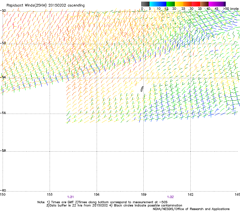Screen dimensions: 240x211
Task: Click the plot title with date 20150202
Action: [45, 6]
